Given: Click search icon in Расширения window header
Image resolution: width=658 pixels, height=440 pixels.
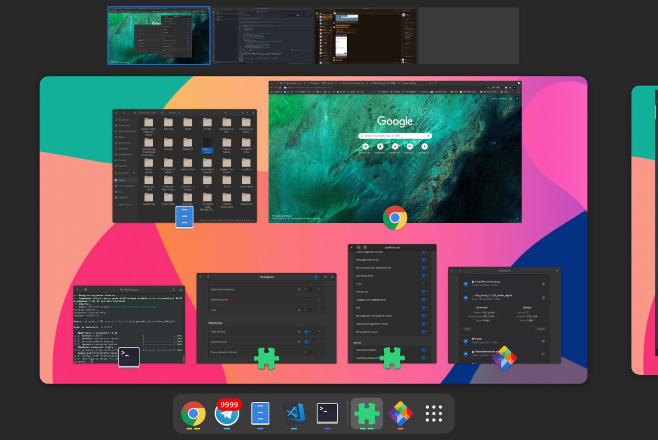Looking at the screenshot, I should tap(325, 277).
